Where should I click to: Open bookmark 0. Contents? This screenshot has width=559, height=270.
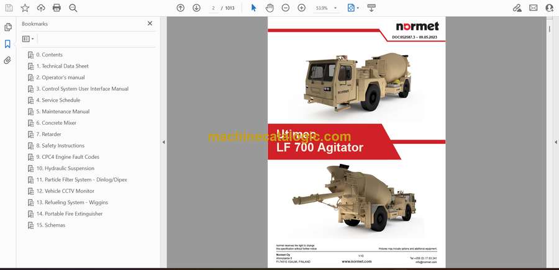click(x=49, y=55)
